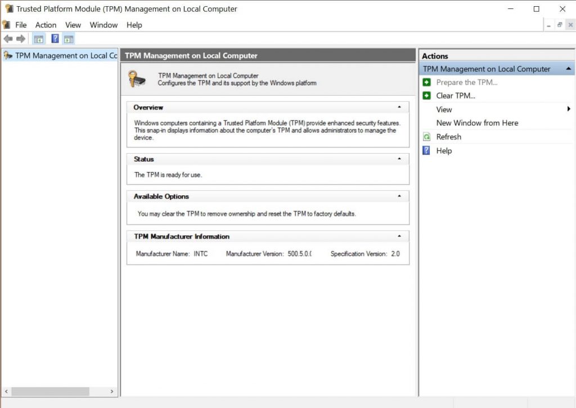
Task: Click the back navigation arrow icon
Action: tap(8, 38)
